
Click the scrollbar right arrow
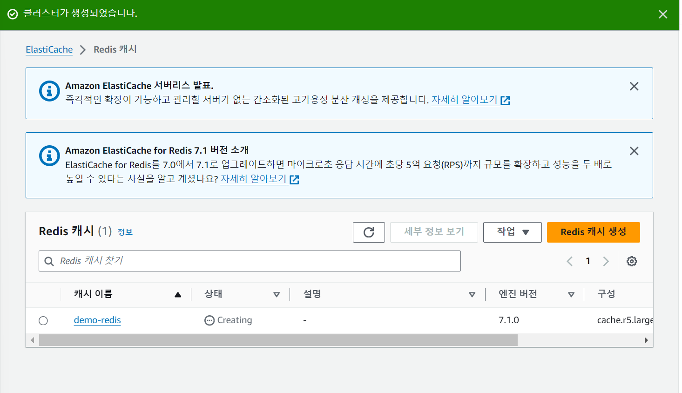tap(646, 340)
